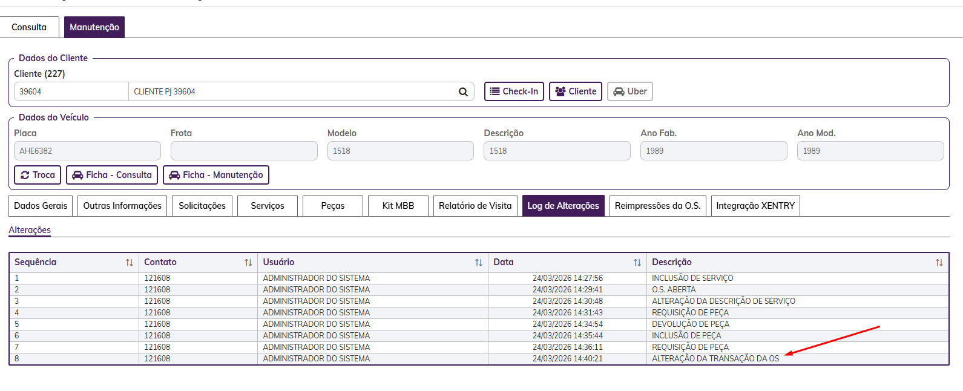The width and height of the screenshot is (963, 391).
Task: Click the Placa field AHE6382
Action: 87,151
